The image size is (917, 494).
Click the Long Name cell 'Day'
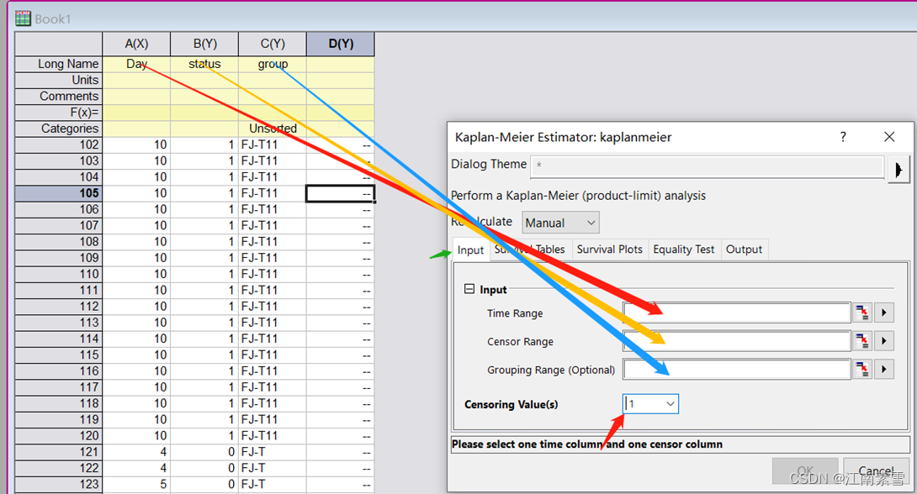tap(136, 64)
